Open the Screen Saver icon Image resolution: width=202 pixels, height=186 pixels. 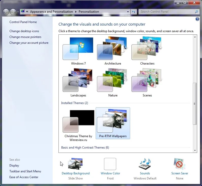(x=179, y=164)
